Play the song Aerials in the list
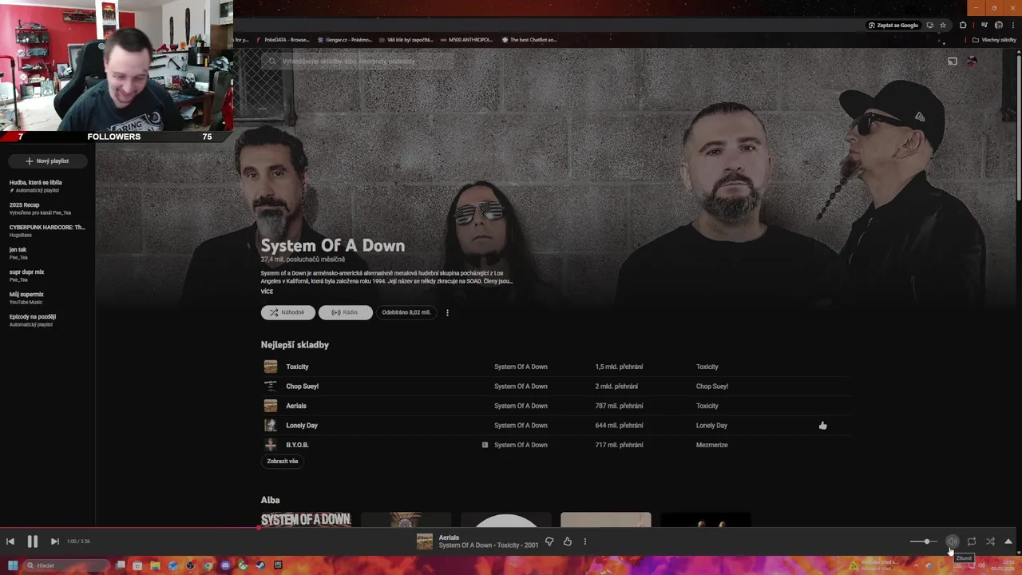 tap(296, 406)
